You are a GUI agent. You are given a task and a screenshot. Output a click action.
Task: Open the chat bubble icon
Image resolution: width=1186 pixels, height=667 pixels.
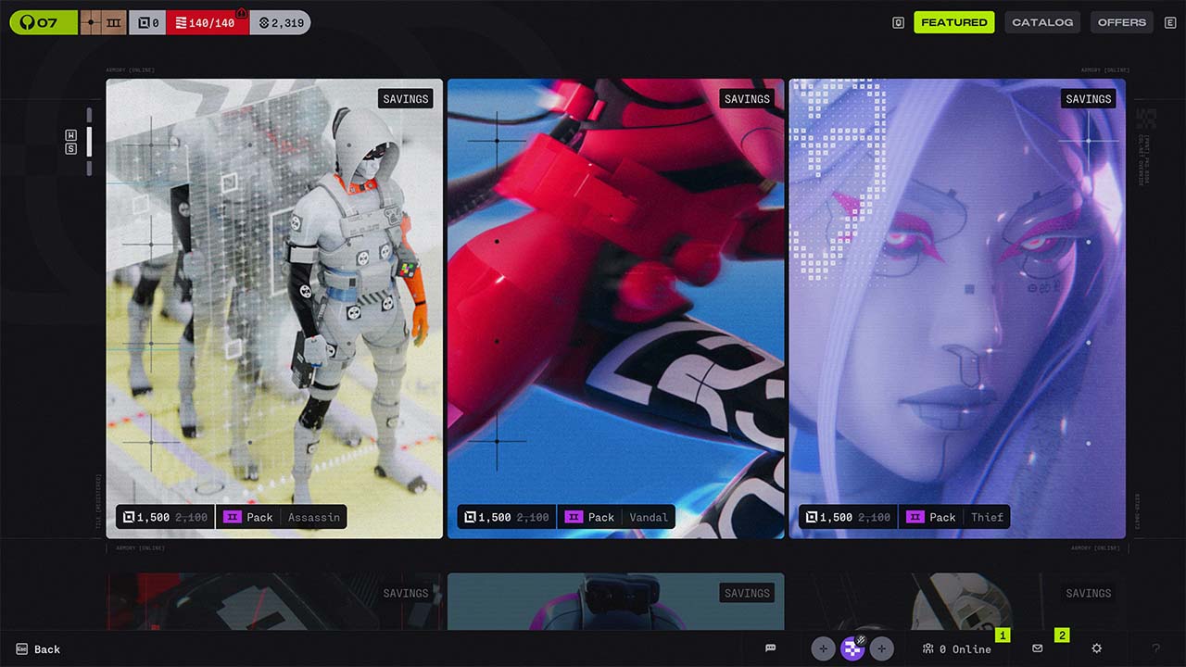(770, 648)
